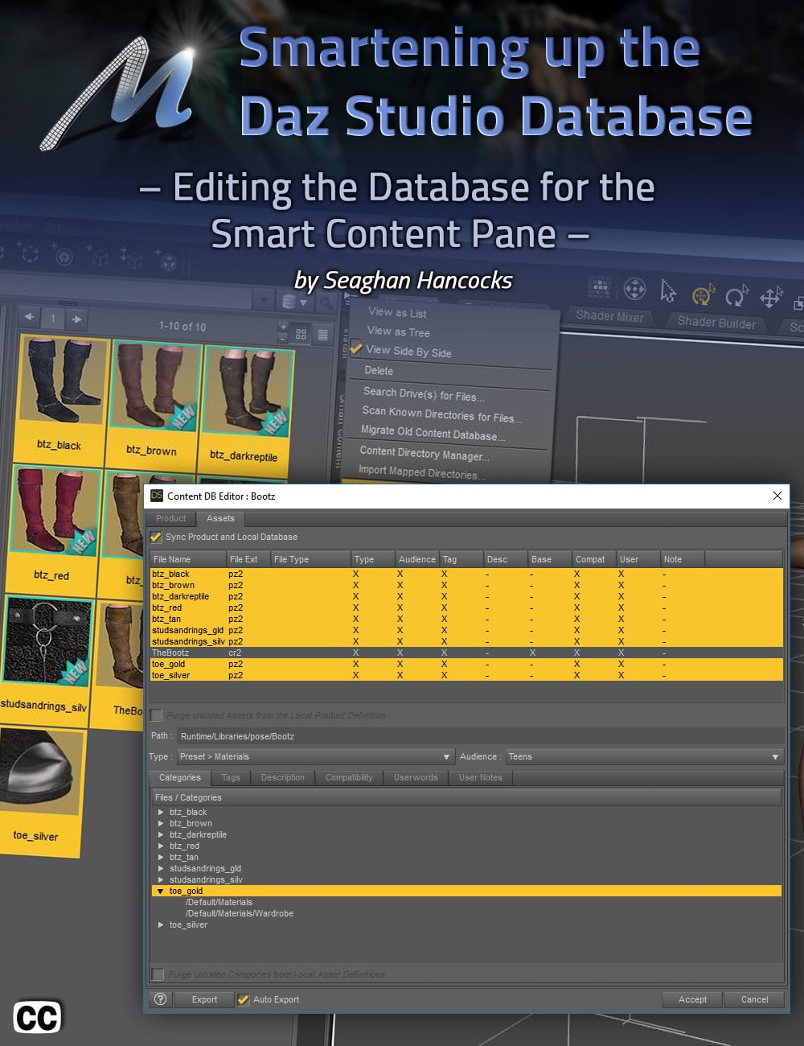This screenshot has width=804, height=1046.
Task: Switch to list view using the list icon
Action: pos(322,332)
